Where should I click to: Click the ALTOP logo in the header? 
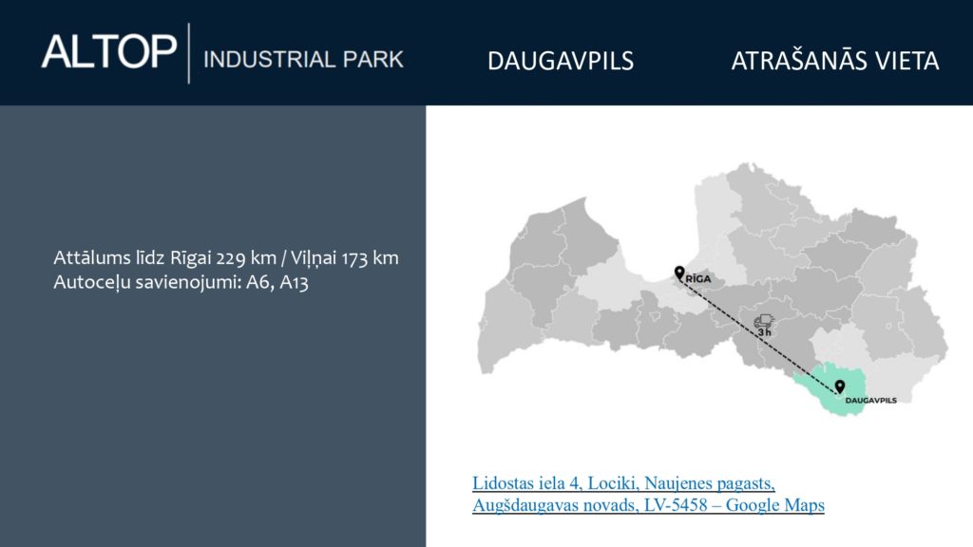[108, 51]
